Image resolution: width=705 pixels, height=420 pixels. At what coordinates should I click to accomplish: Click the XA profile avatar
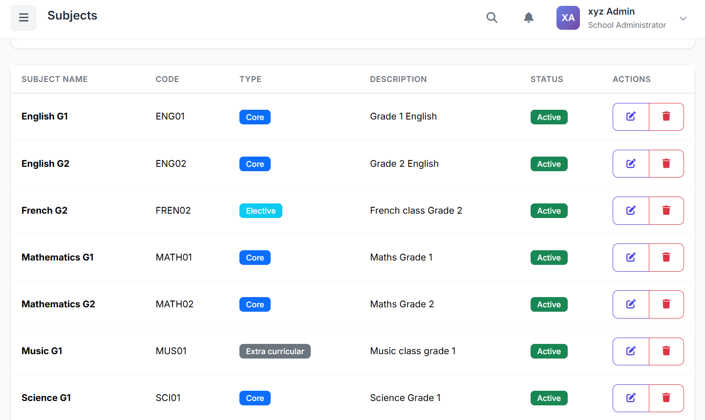568,18
